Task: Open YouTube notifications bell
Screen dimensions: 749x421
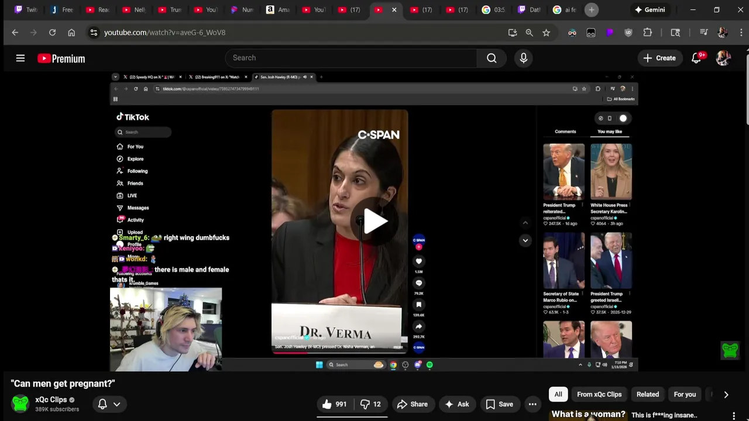Action: click(x=696, y=58)
